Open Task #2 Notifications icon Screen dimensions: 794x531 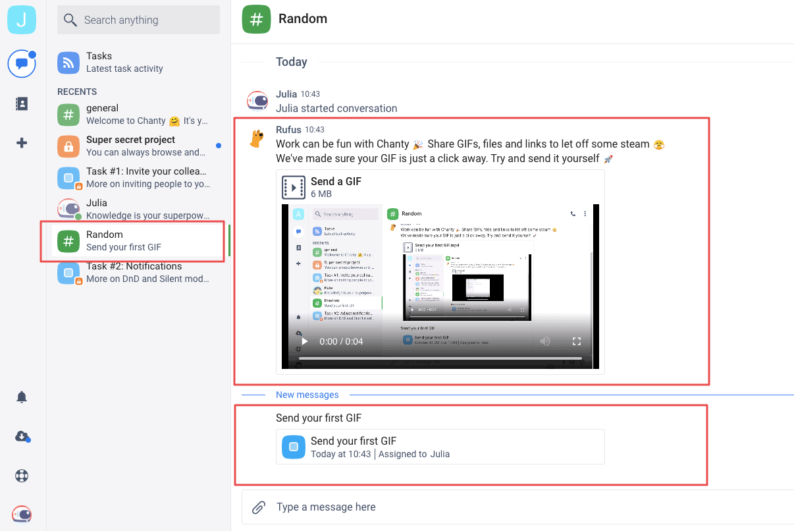(68, 273)
